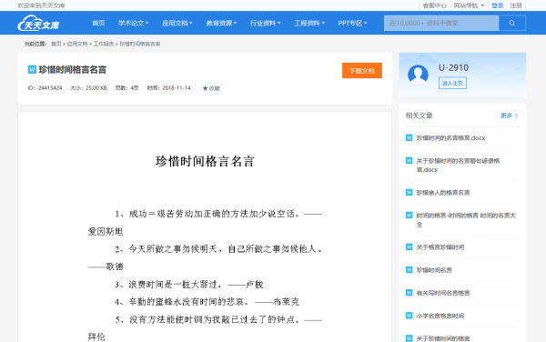Click W icon of 珍惜时间的名言格言.docx

tap(409, 137)
